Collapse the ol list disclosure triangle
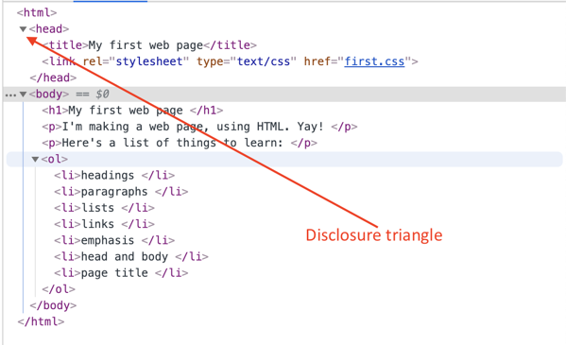Screen dimensions: 566x345 (35, 160)
